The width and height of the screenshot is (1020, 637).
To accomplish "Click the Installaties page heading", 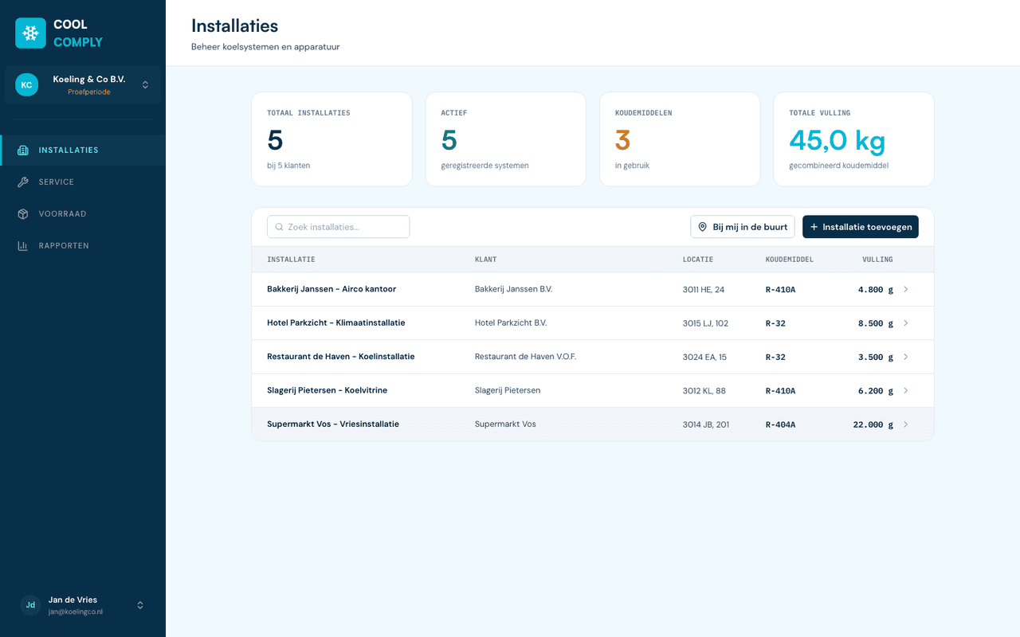I will [235, 26].
